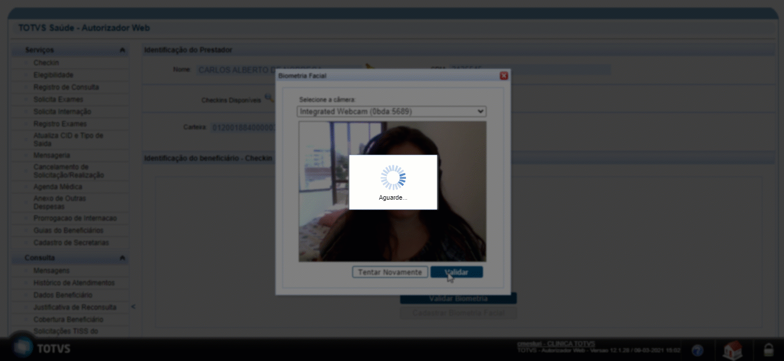Open Prorrogacao de Internacao

[x=75, y=218]
